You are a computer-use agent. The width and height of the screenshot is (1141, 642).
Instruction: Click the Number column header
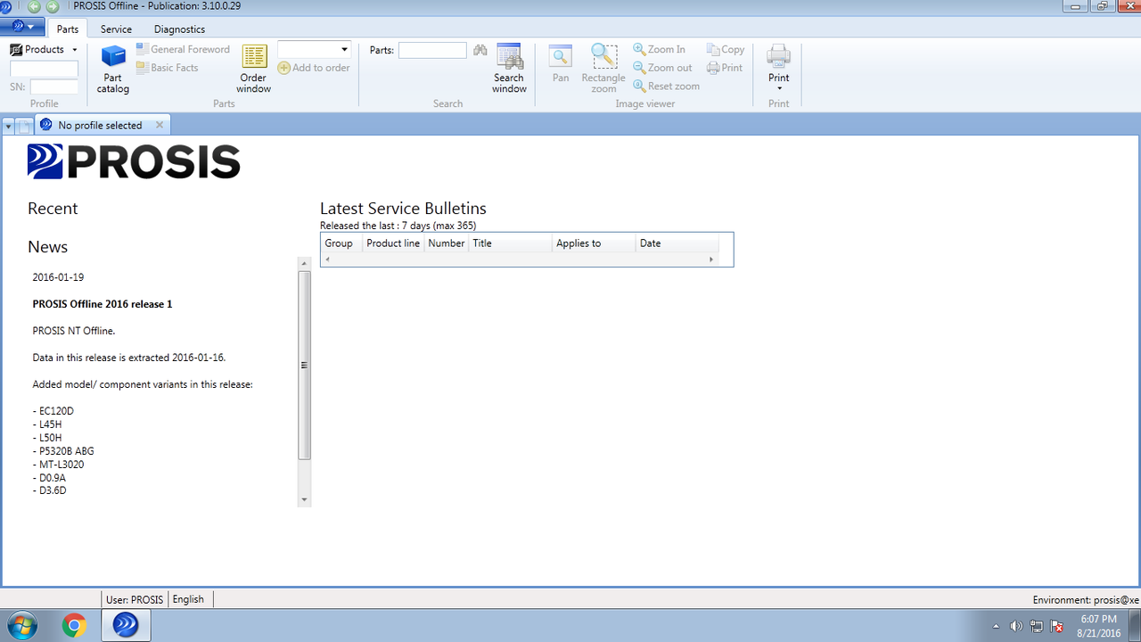pos(447,243)
